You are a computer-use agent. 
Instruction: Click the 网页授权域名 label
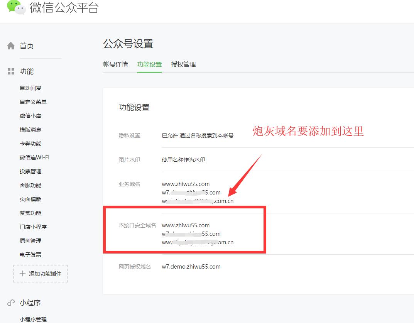pos(135,267)
